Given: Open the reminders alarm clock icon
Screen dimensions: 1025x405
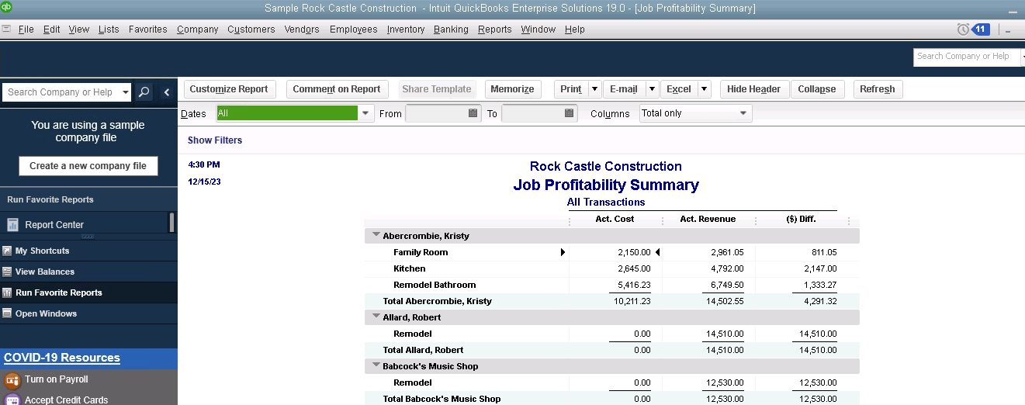Looking at the screenshot, I should point(963,29).
